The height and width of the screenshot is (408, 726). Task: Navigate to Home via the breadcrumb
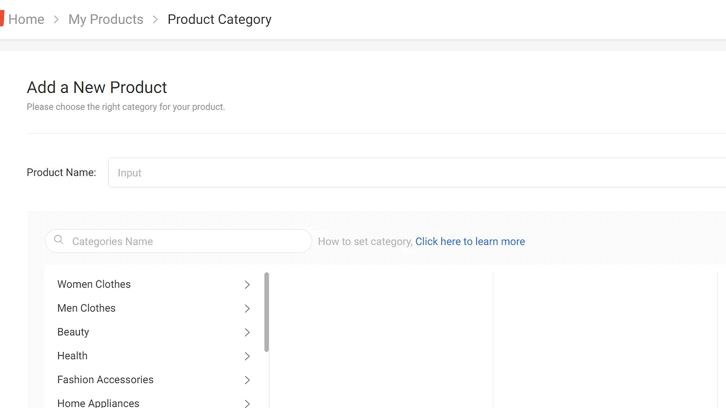coord(26,19)
